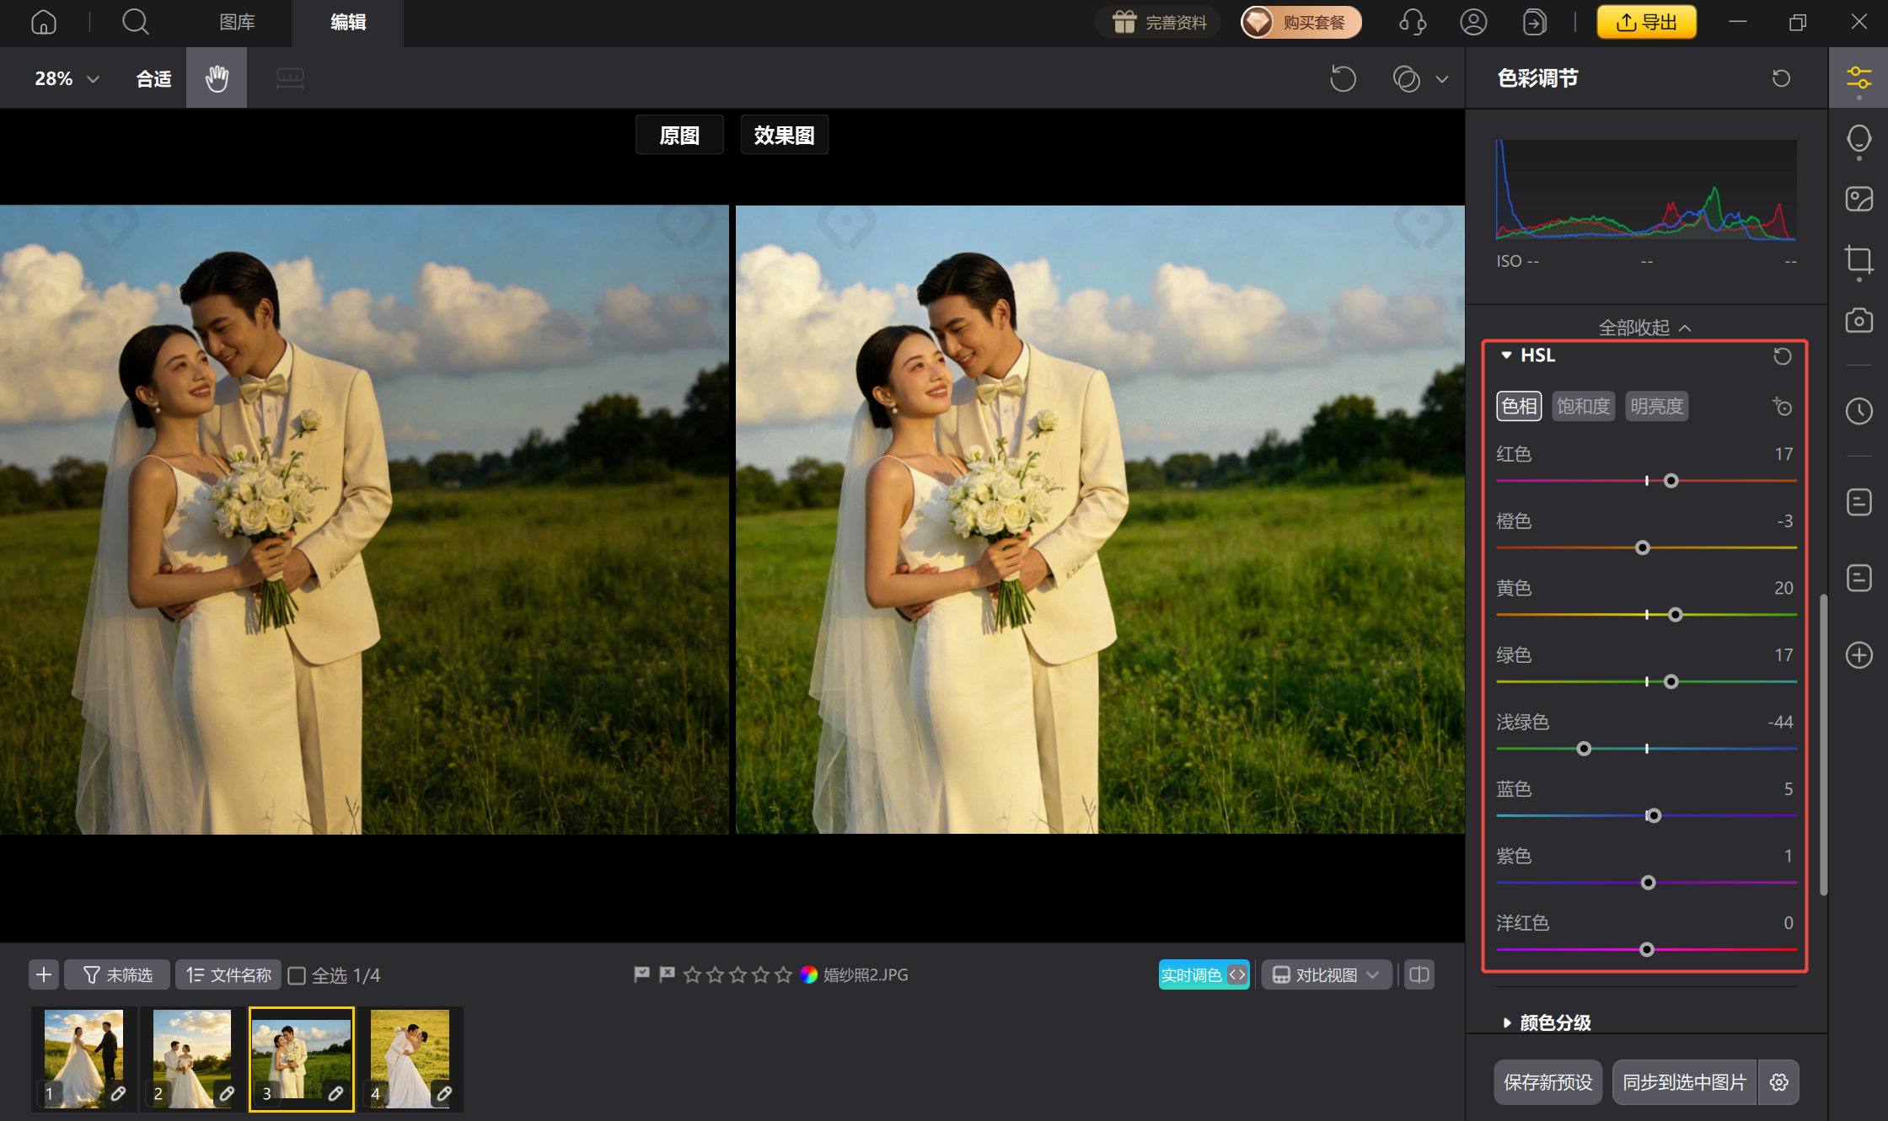
Task: Click the 浅绿色 hue slider handle
Action: click(x=1584, y=749)
